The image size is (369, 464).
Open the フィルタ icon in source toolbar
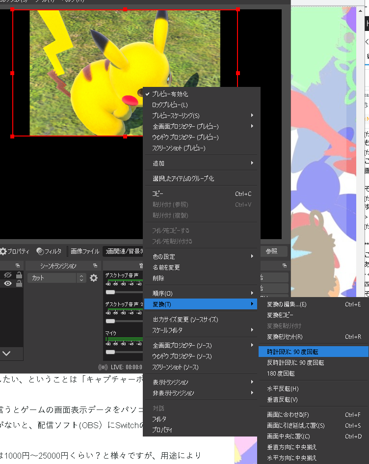(x=49, y=251)
